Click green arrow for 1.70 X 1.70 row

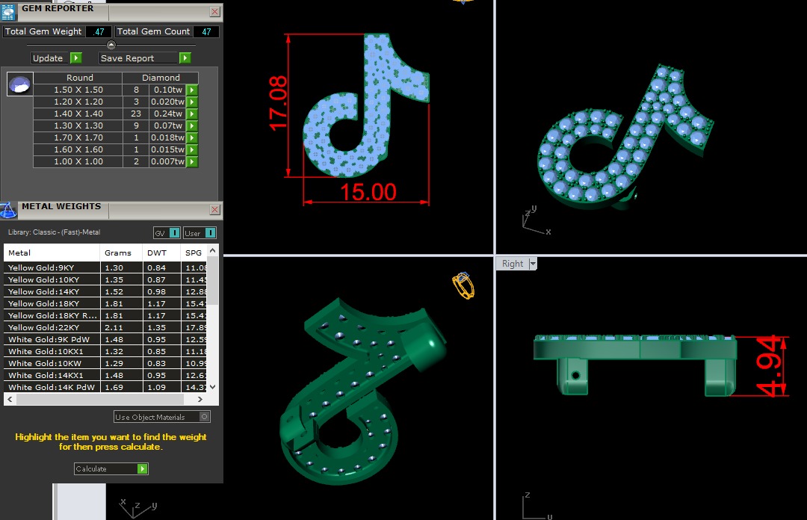point(192,138)
